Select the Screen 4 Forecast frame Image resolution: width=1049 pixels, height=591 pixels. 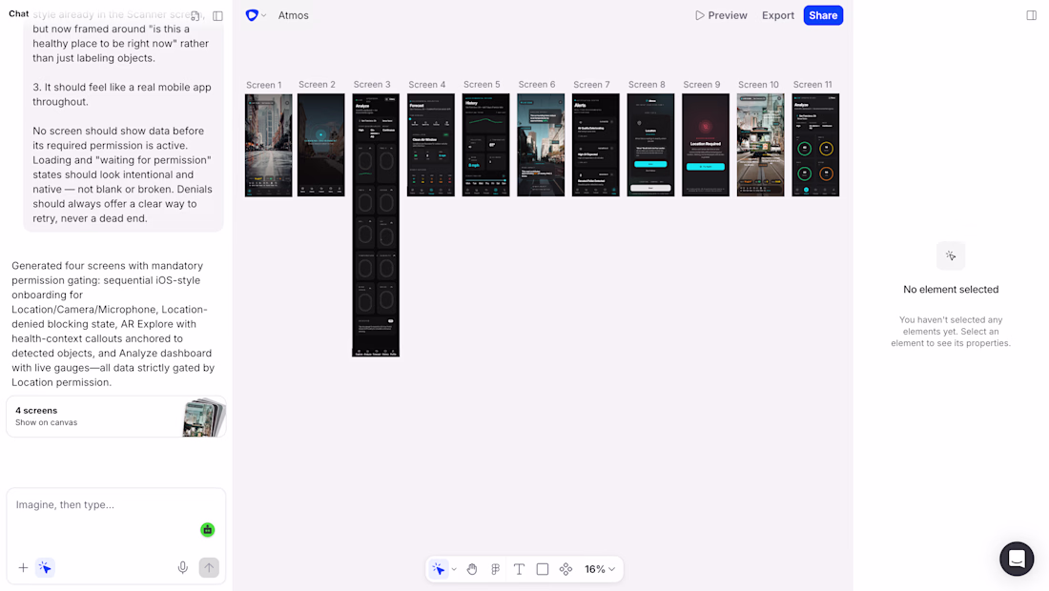(x=431, y=145)
